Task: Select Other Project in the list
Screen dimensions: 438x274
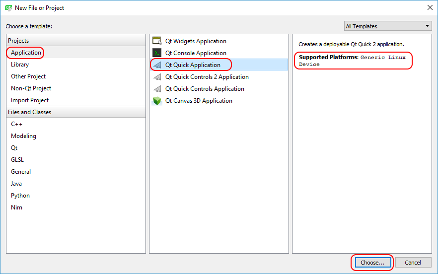Action: click(x=28, y=76)
